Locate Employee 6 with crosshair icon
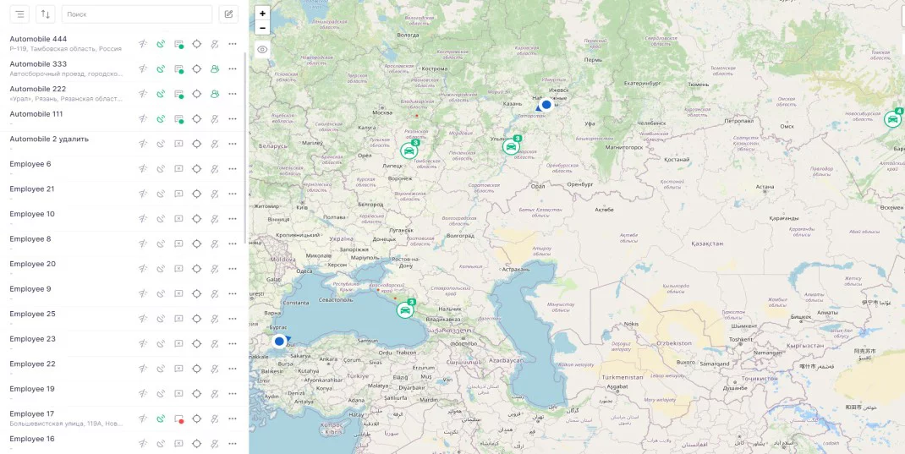The width and height of the screenshot is (905, 454). 197,168
